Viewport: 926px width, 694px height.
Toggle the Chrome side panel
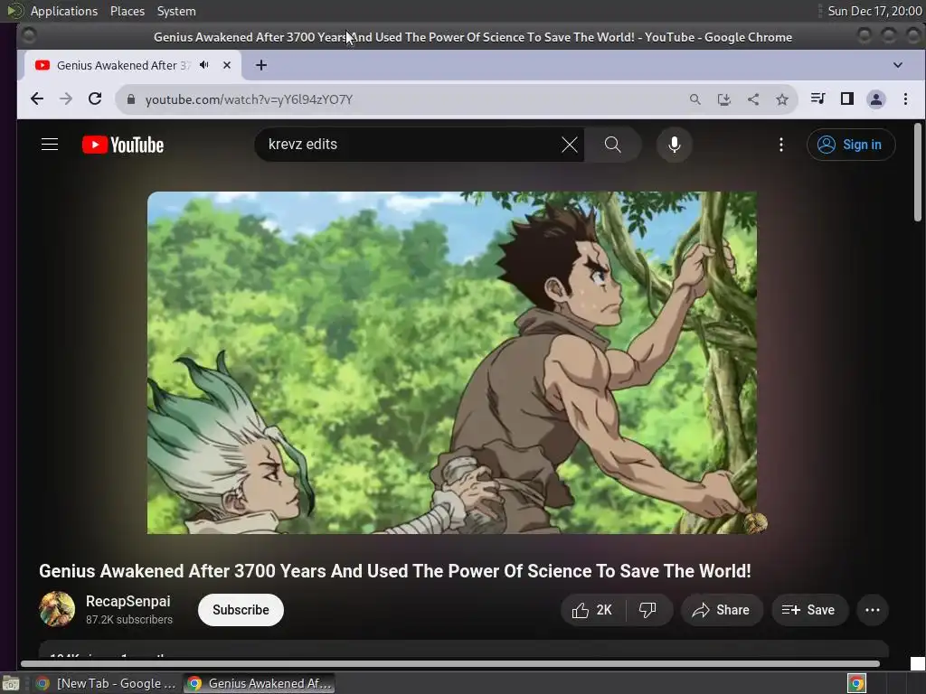846,99
